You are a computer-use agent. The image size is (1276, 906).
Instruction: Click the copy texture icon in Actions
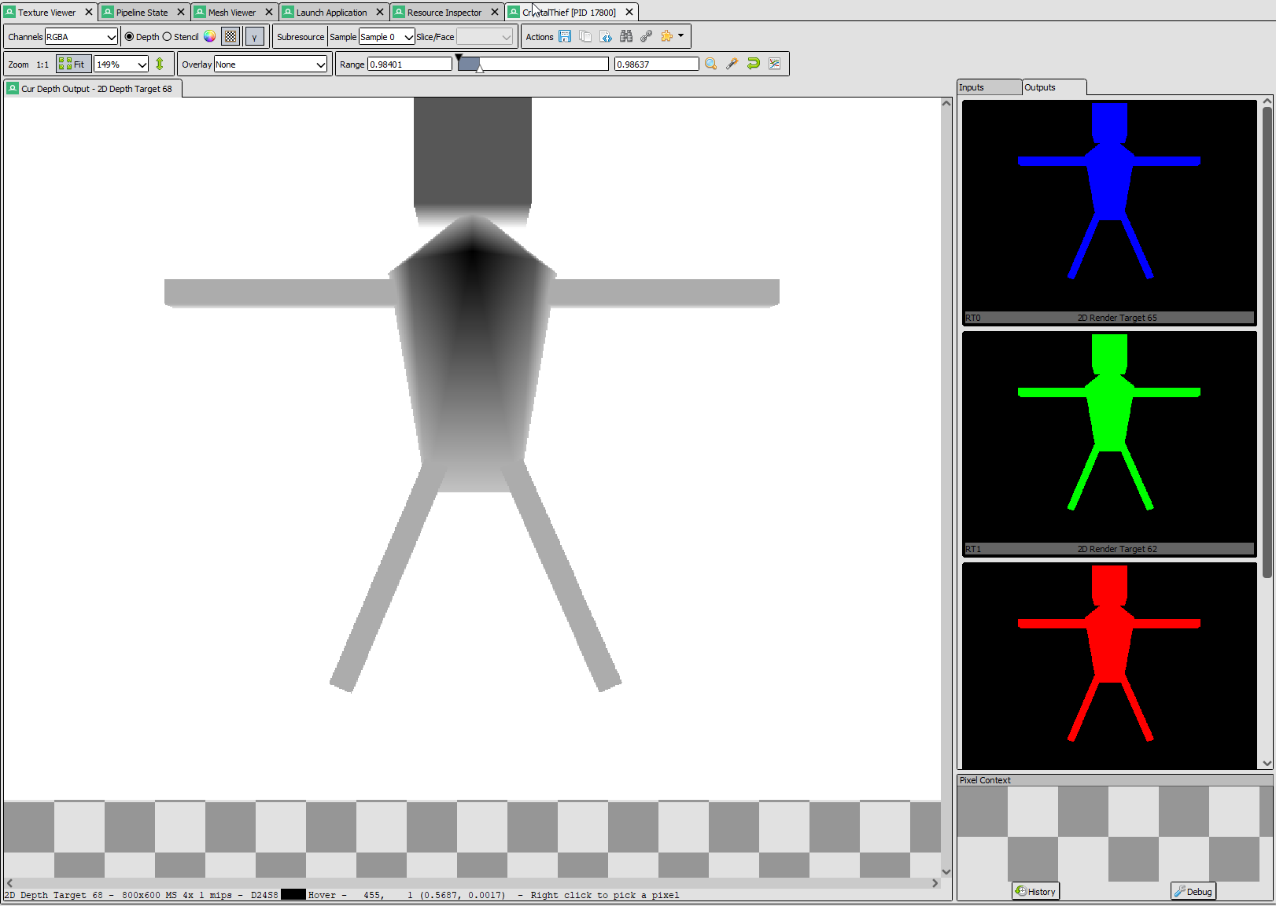[x=585, y=36]
